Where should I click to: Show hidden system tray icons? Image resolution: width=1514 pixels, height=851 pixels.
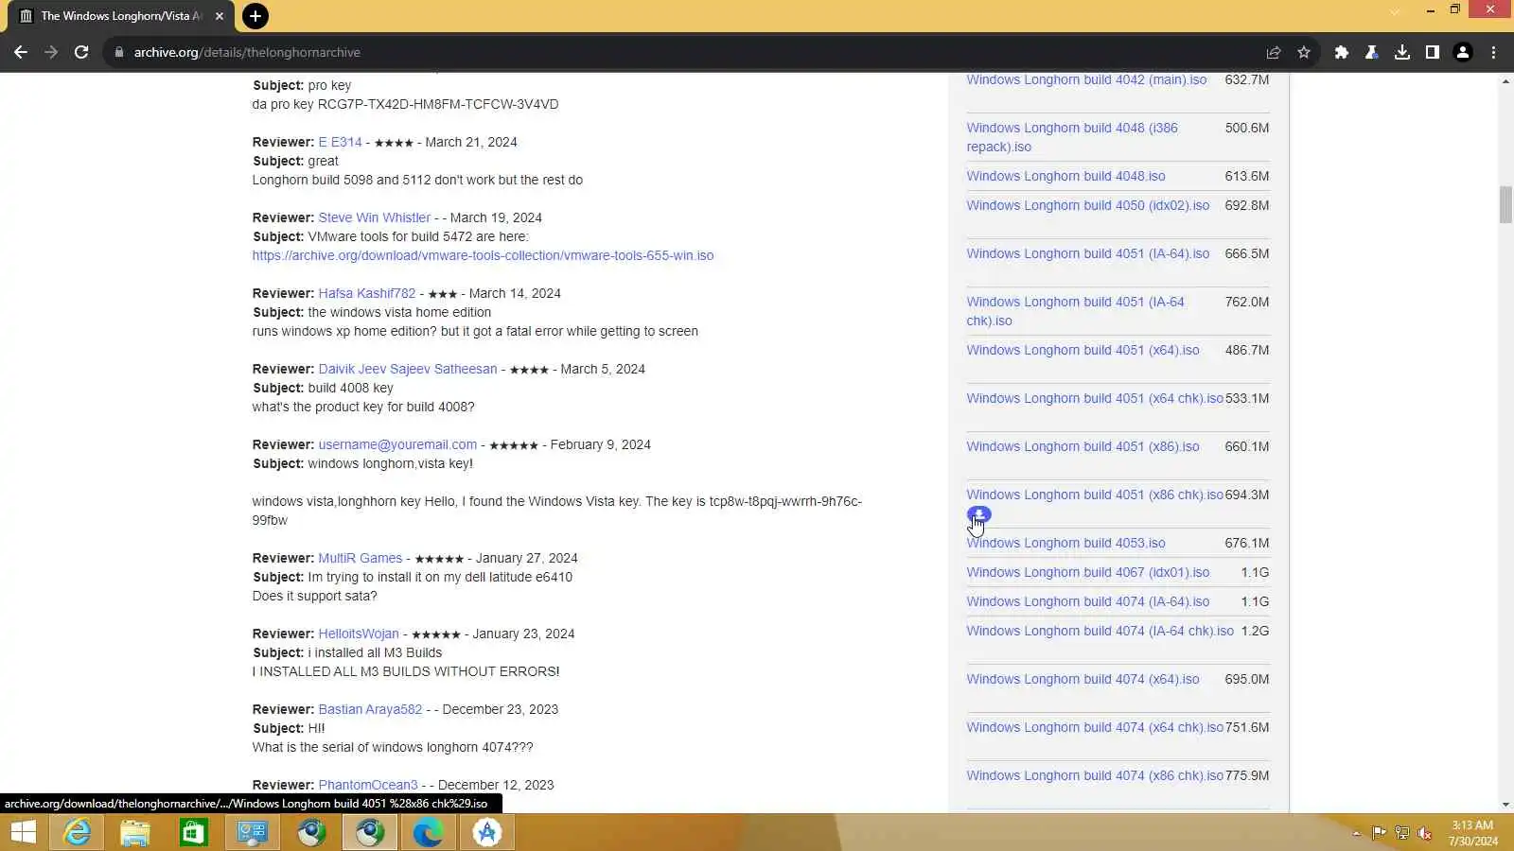pyautogui.click(x=1356, y=833)
